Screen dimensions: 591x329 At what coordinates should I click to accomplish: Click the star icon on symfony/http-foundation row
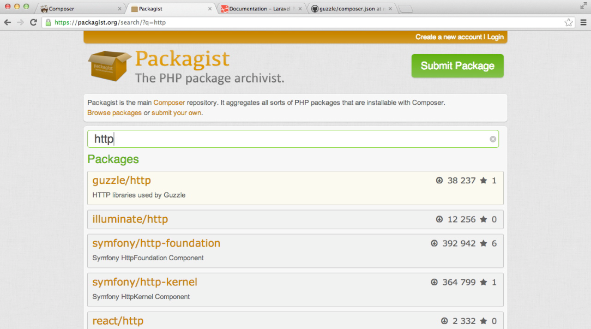pos(483,243)
